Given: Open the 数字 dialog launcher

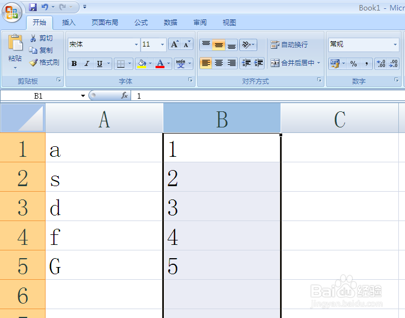Looking at the screenshot, I should [397, 80].
